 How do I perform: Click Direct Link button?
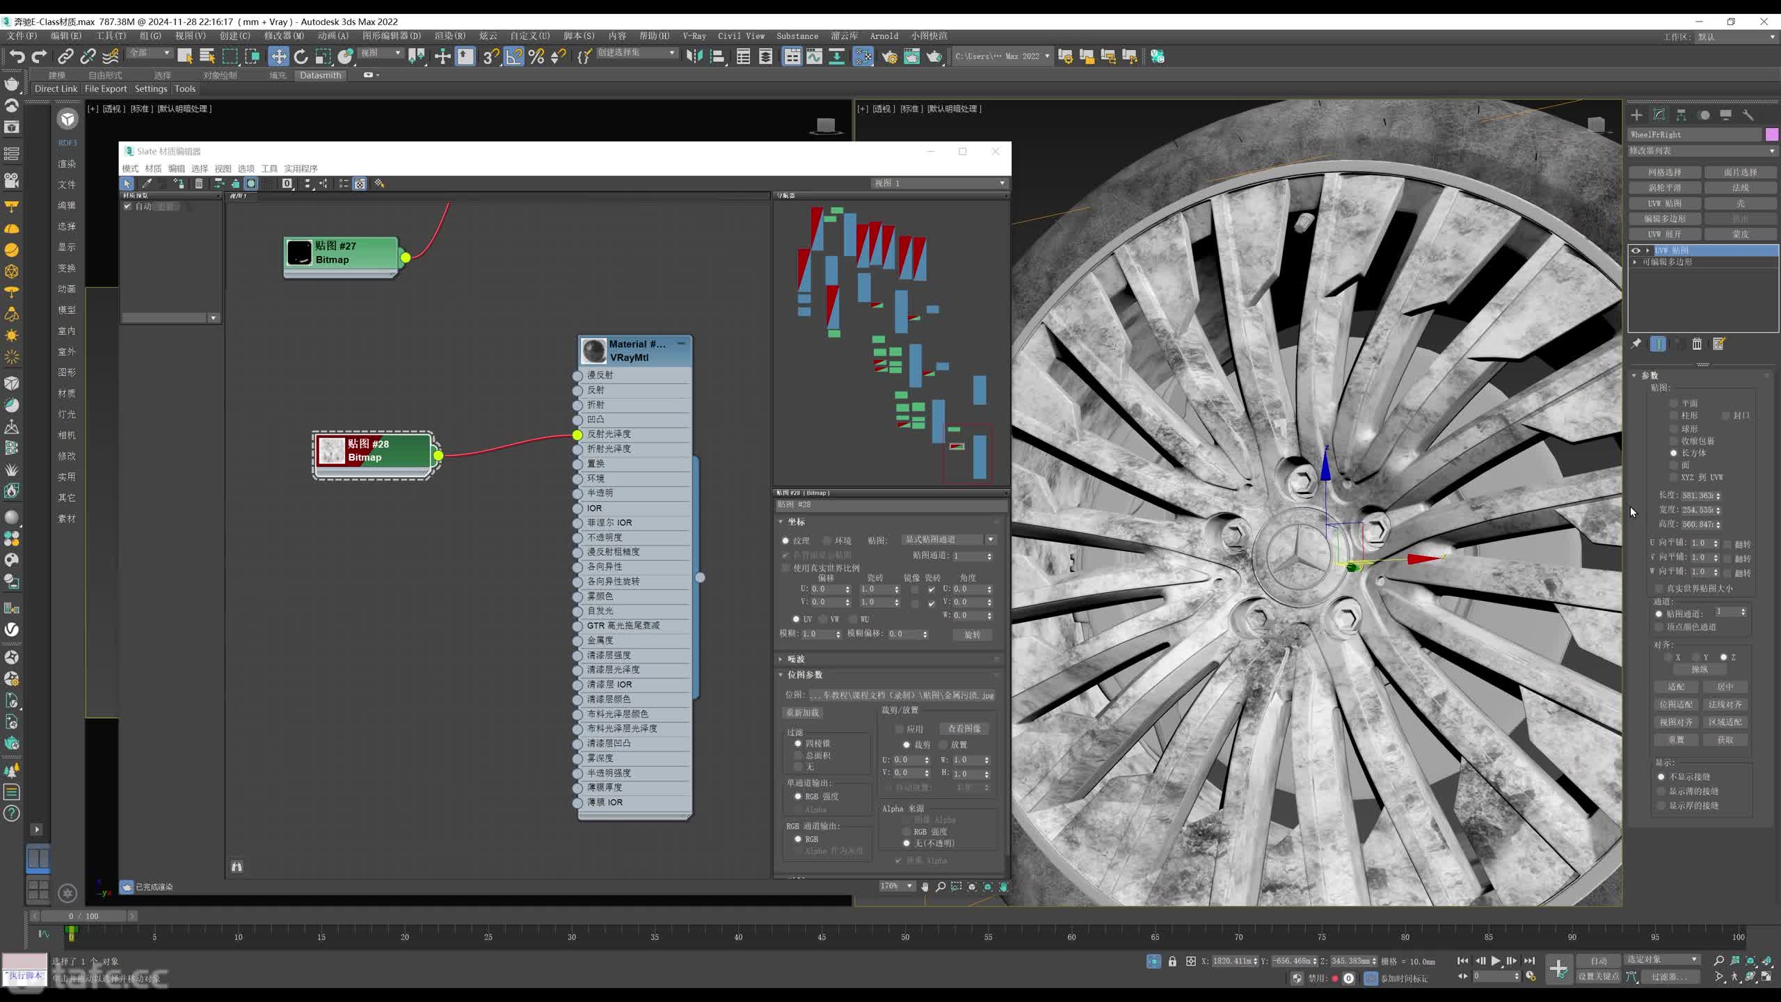(56, 88)
